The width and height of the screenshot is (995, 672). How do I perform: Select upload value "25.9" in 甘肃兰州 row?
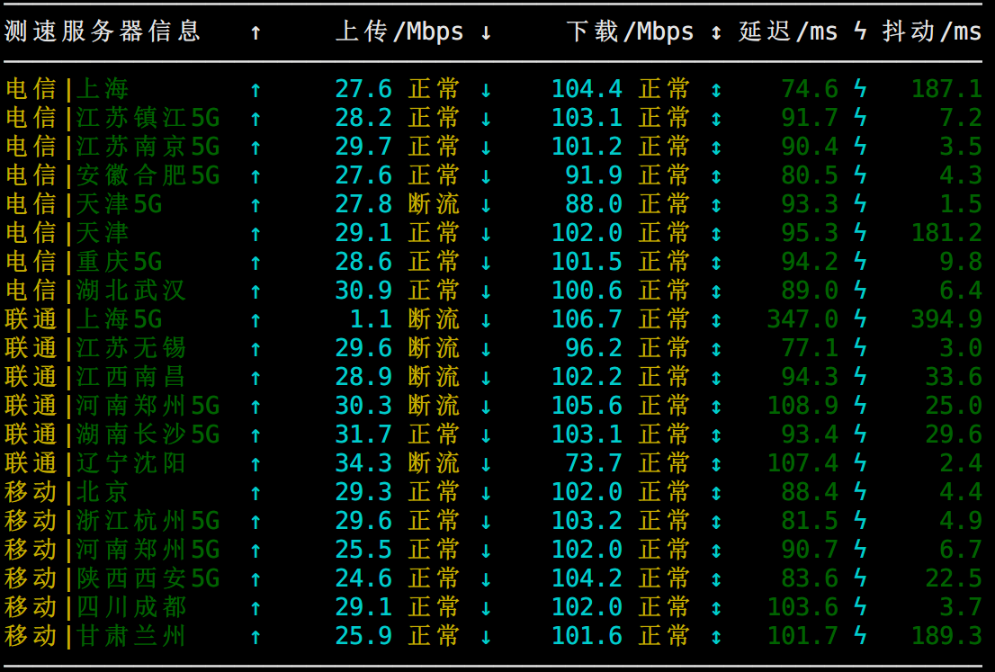[x=363, y=636]
